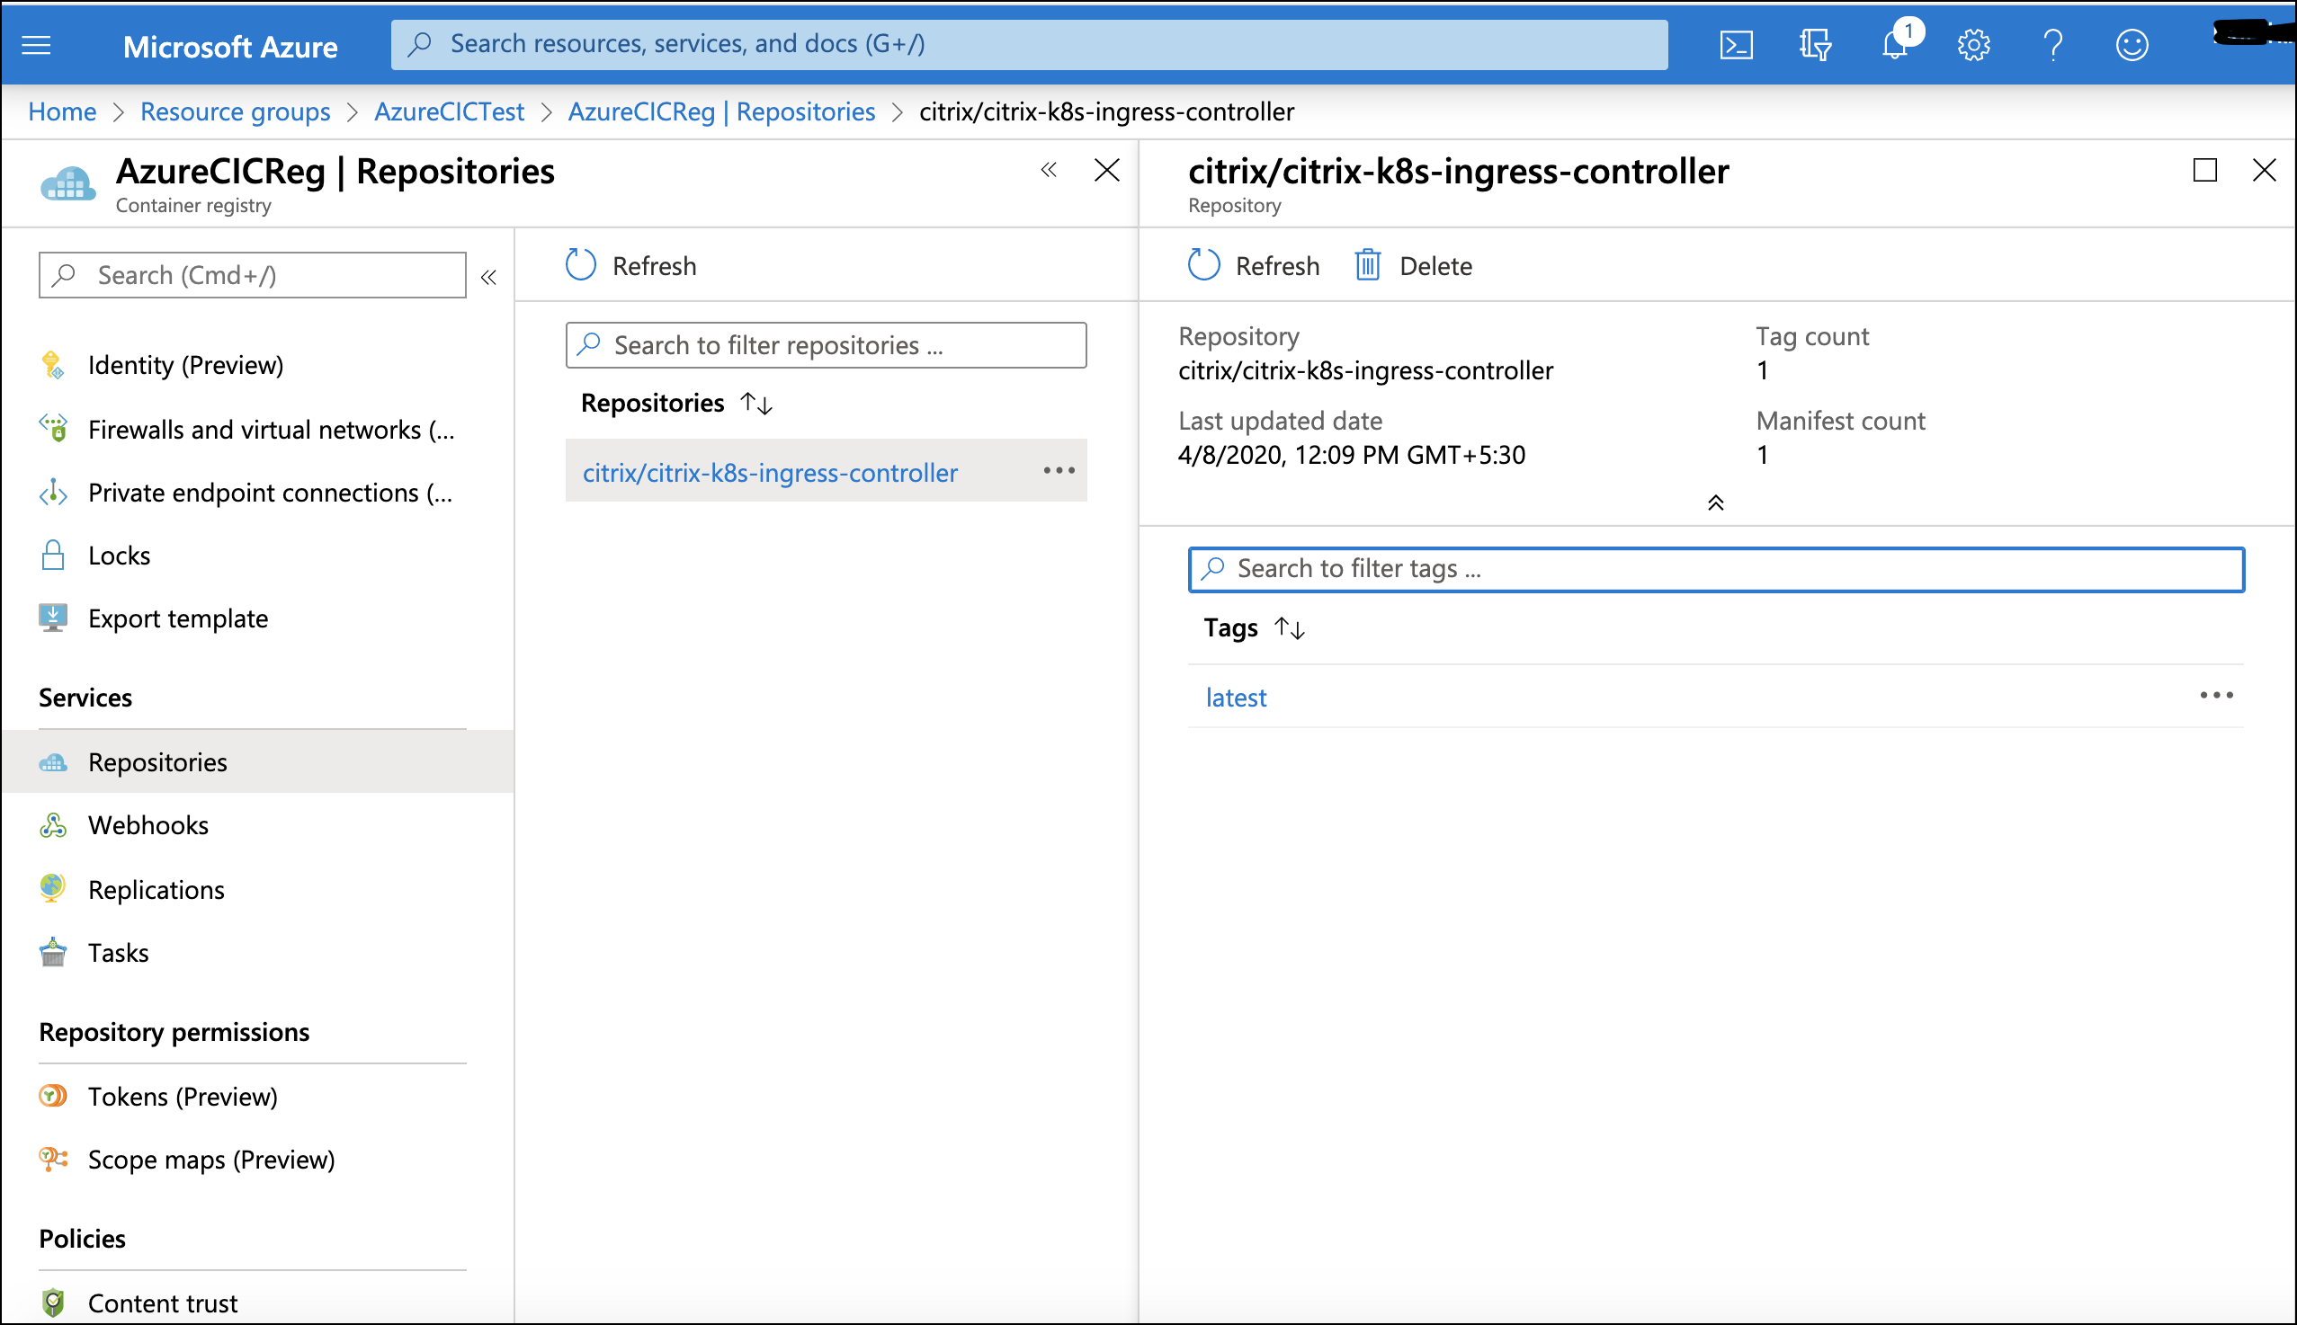The height and width of the screenshot is (1325, 2297).
Task: Go to Resource groups breadcrumb
Action: click(235, 111)
